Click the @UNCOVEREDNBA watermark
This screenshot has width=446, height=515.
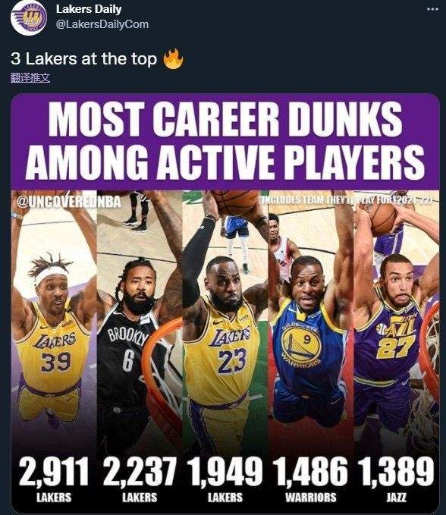(69, 202)
